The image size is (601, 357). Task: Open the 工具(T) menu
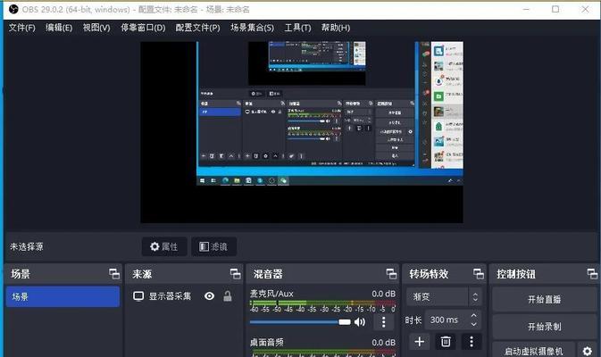pos(297,28)
